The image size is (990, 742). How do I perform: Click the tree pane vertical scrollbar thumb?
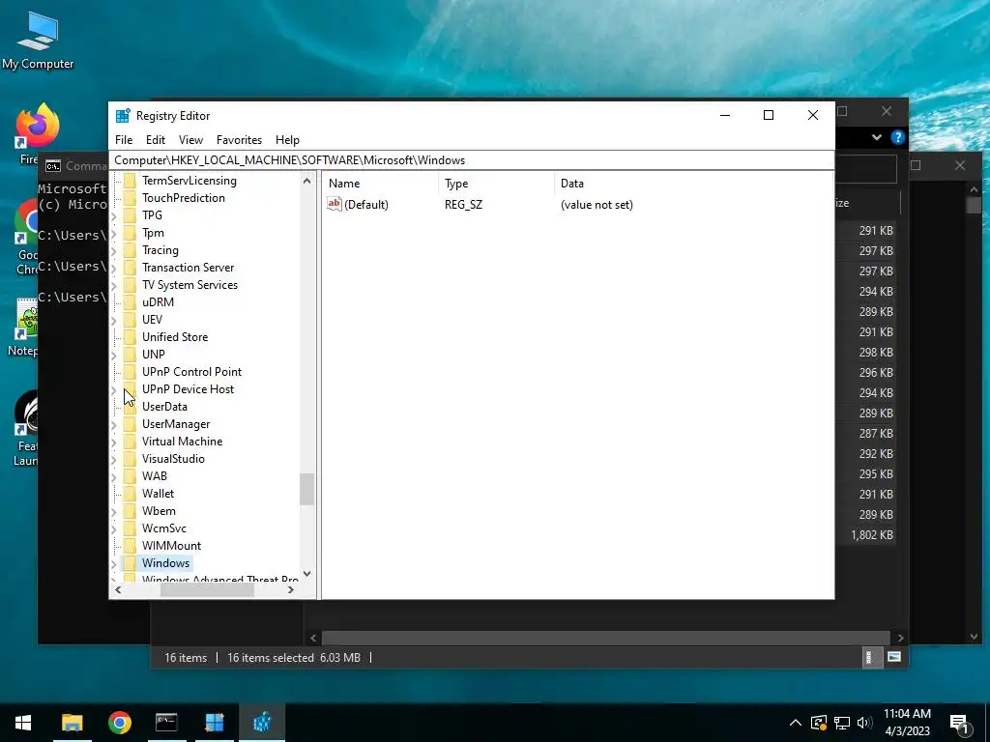(306, 489)
